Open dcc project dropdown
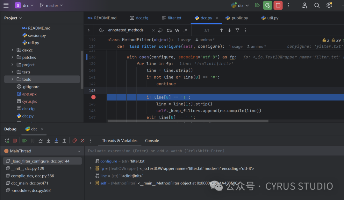This screenshot has width=344, height=200. (24, 5)
